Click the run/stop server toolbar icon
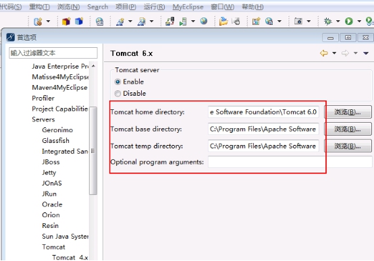The image size is (374, 261). pos(183,22)
